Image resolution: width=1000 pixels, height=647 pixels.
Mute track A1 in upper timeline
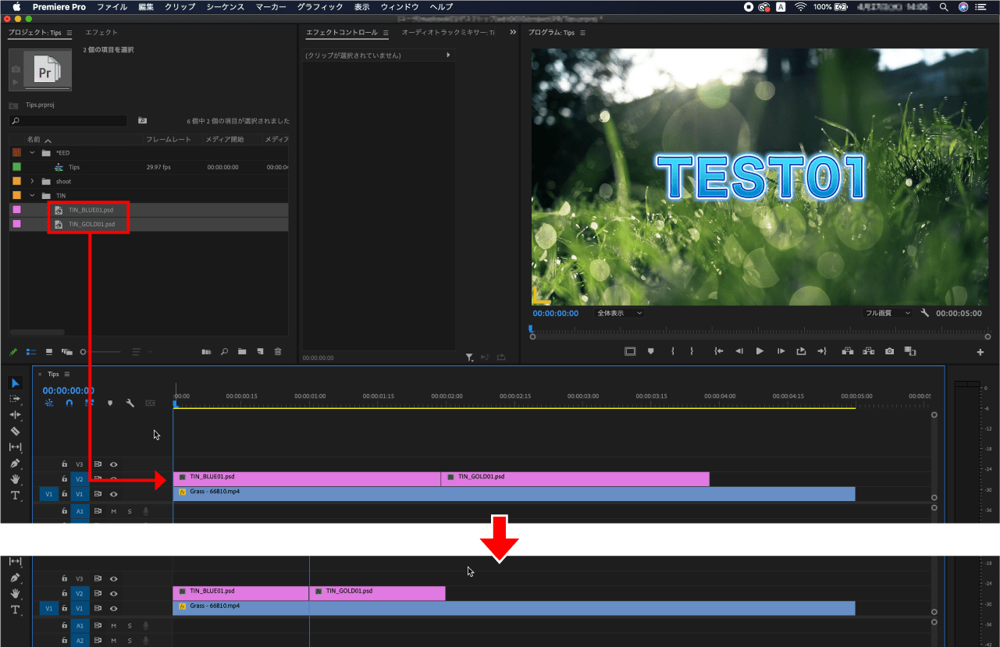point(113,511)
